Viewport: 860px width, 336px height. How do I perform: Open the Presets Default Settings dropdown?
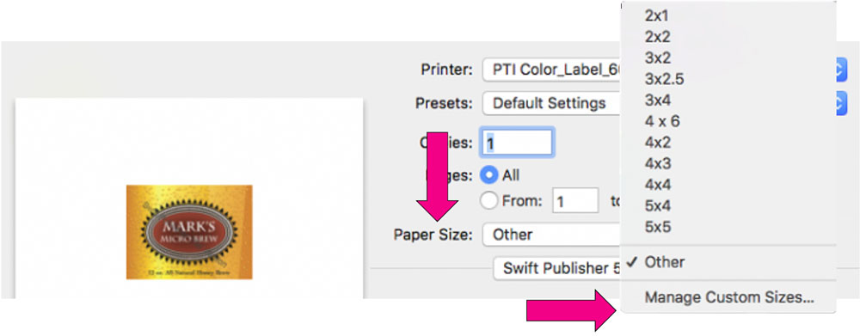tap(552, 103)
